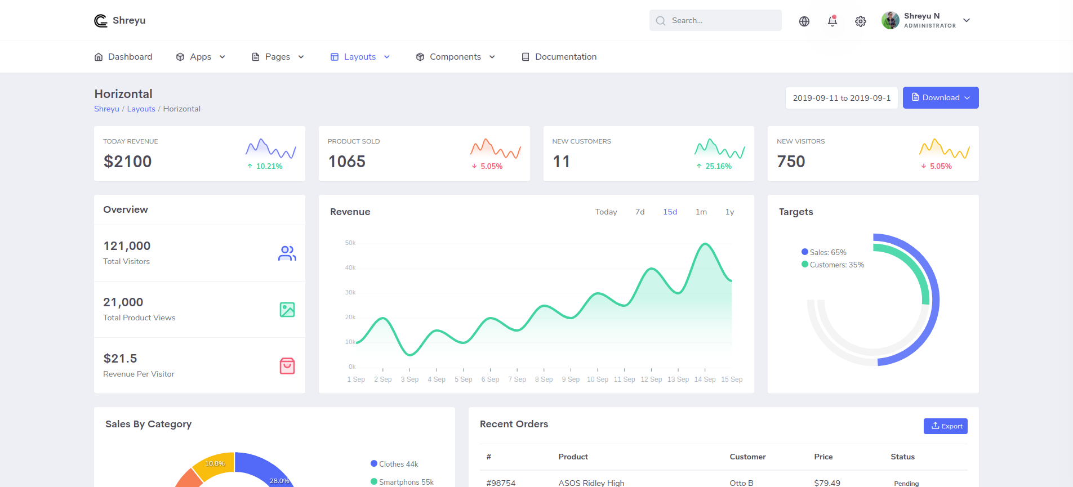This screenshot has height=487, width=1073.
Task: Click the Components box icon
Action: pyautogui.click(x=420, y=57)
